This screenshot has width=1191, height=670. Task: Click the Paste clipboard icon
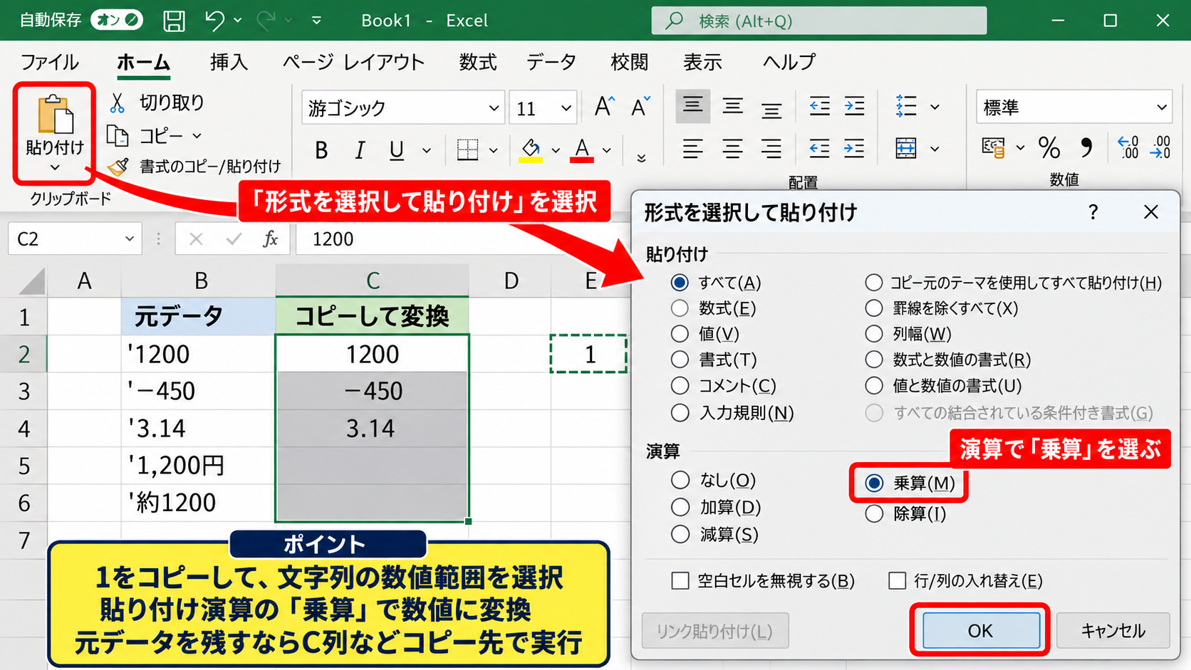pyautogui.click(x=55, y=114)
